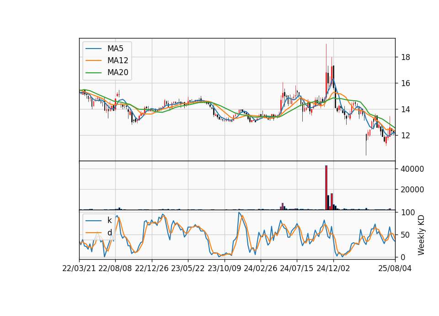Click the 23/05/22 date axis label

tap(188, 268)
